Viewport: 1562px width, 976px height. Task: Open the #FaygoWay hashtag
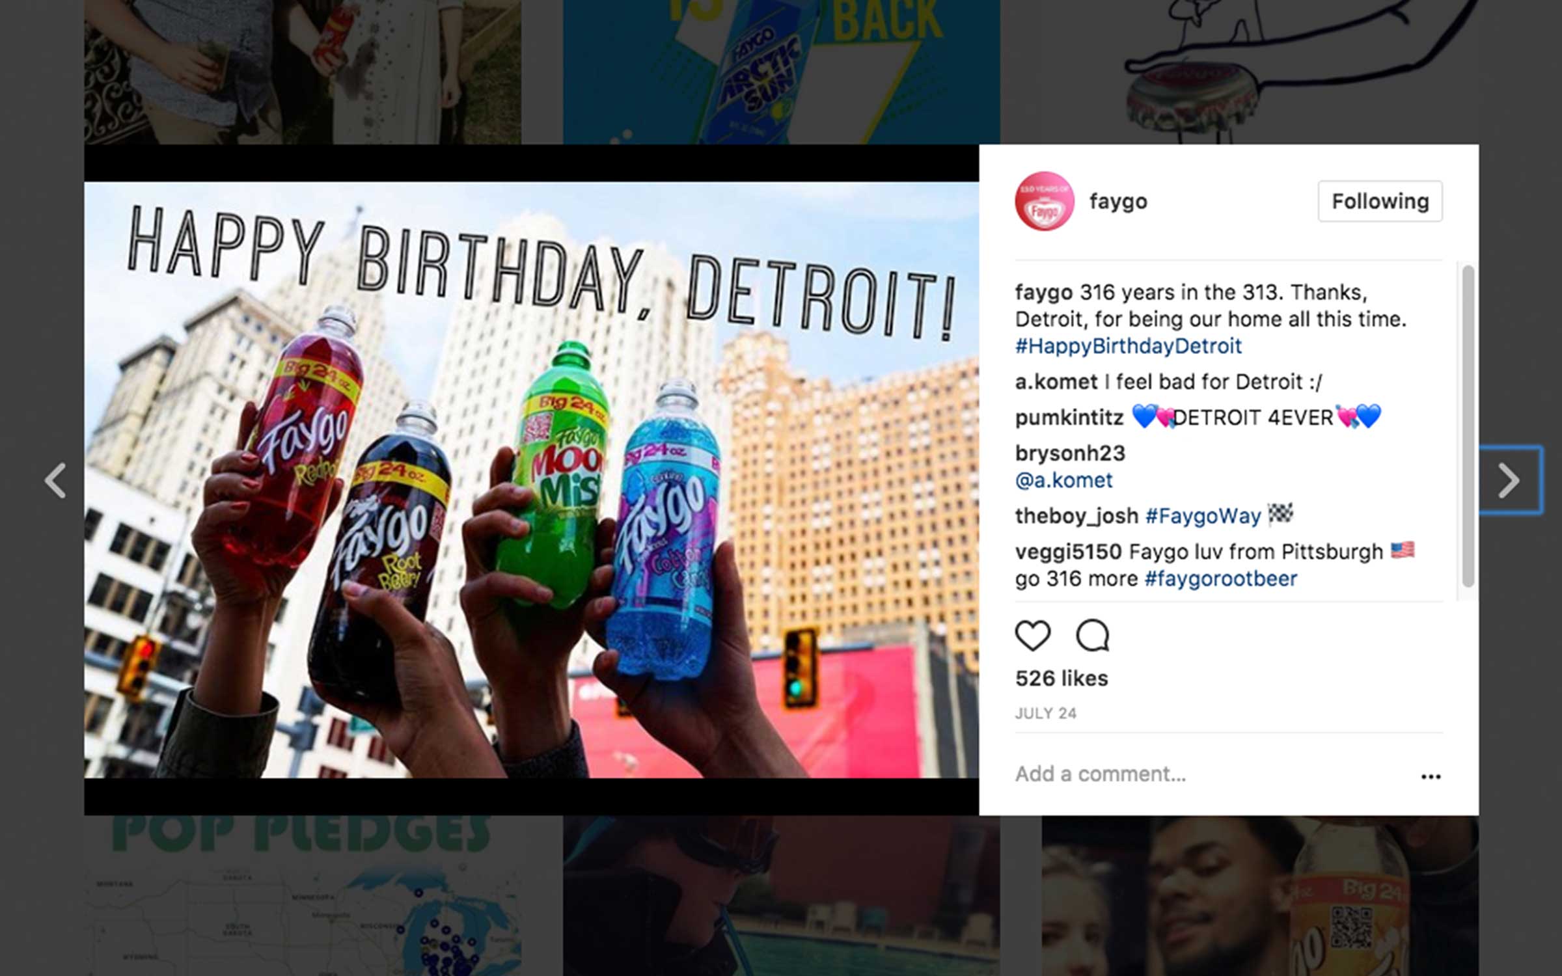point(1203,516)
